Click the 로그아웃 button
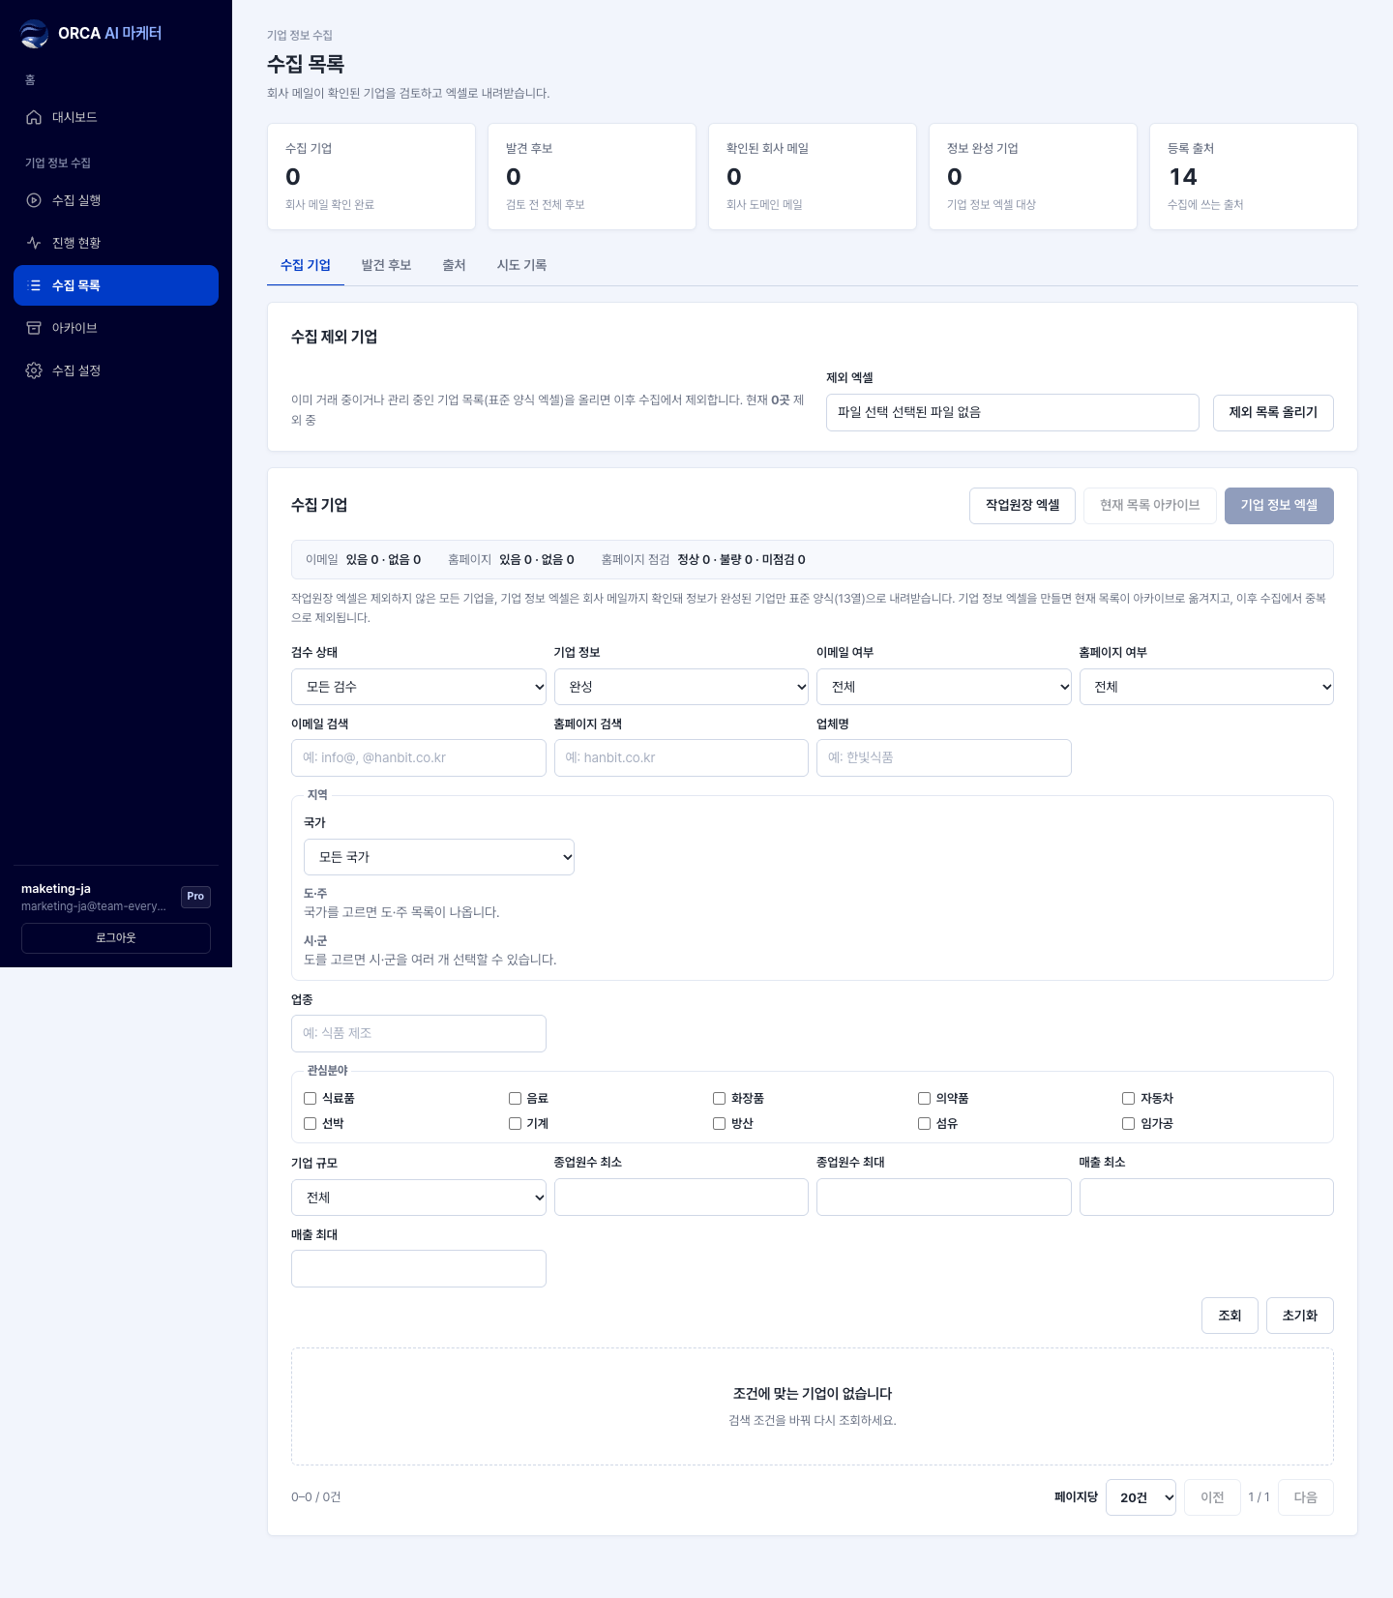 [116, 938]
